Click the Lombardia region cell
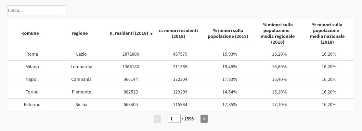The width and height of the screenshot is (362, 131). pos(81,67)
